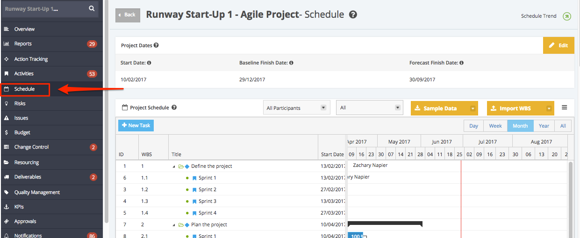Click the Project Dates help icon
Screen dimensions: 580x238
[x=156, y=45]
